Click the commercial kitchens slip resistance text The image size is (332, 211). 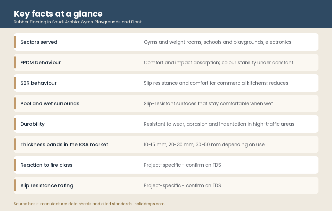[216, 83]
